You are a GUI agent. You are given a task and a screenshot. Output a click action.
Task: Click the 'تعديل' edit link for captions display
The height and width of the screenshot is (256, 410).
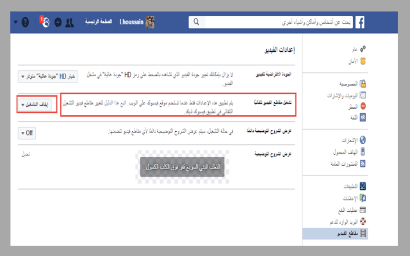(26, 154)
